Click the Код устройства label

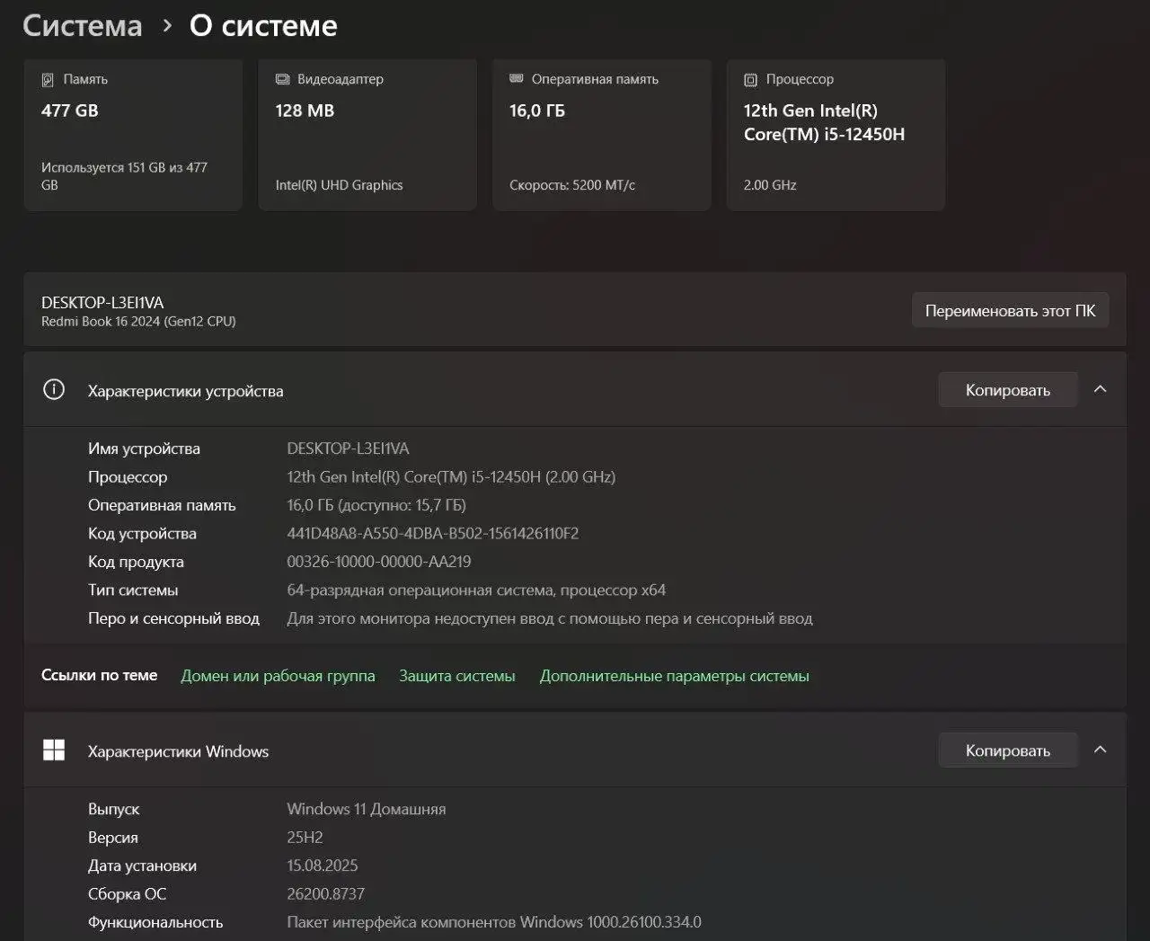142,534
